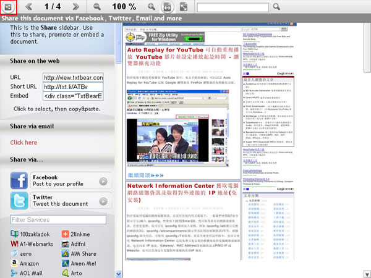371x278 pixels.
Task: Select the URL text field
Action: pyautogui.click(x=73, y=78)
